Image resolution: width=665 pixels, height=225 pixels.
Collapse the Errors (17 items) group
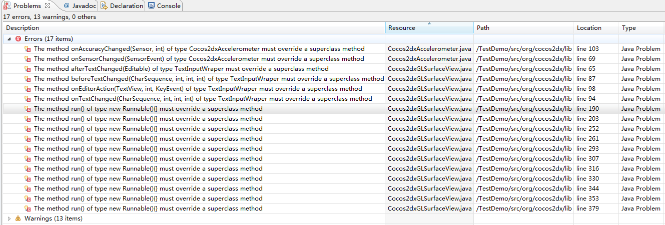point(10,39)
